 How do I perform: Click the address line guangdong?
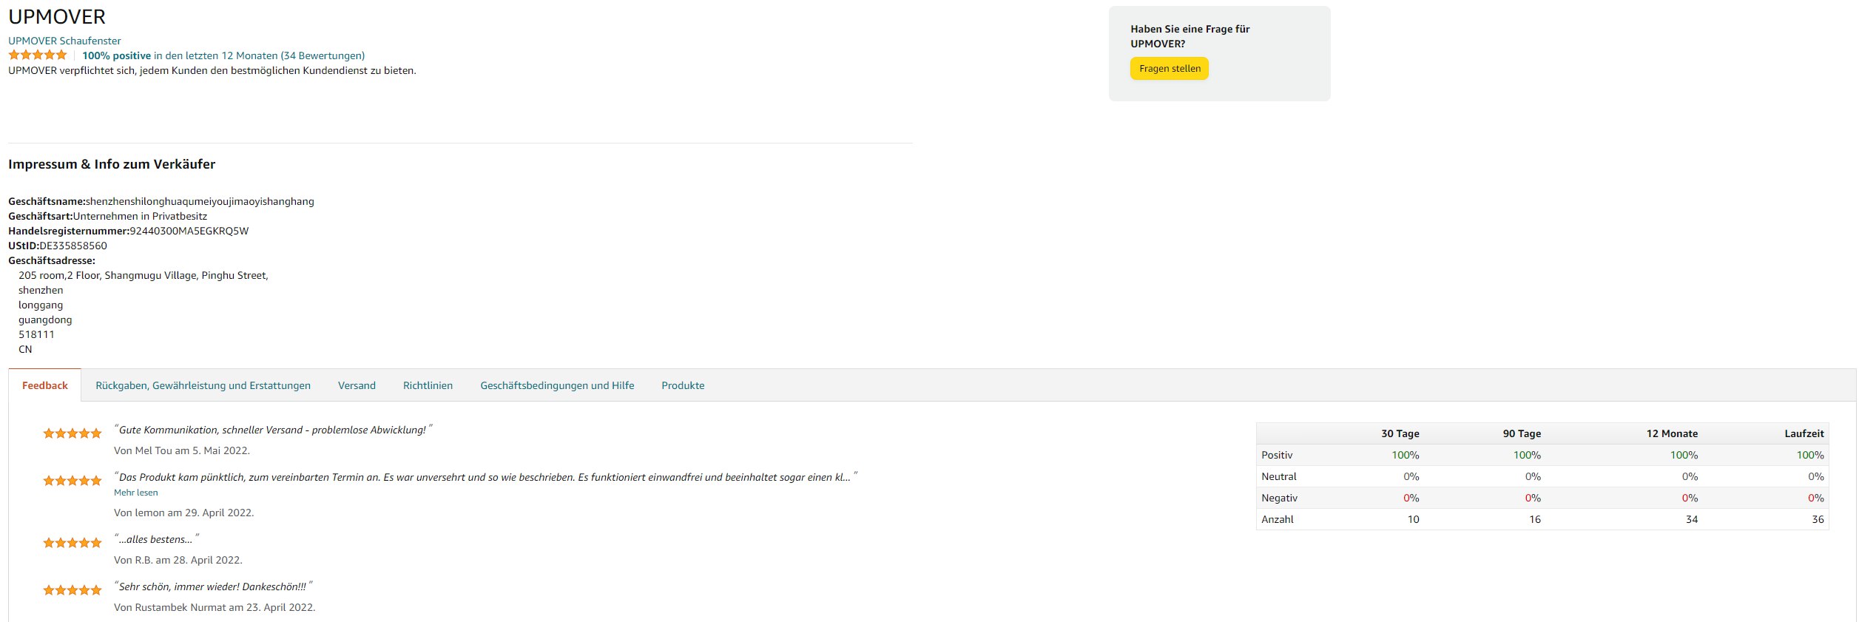pos(45,320)
